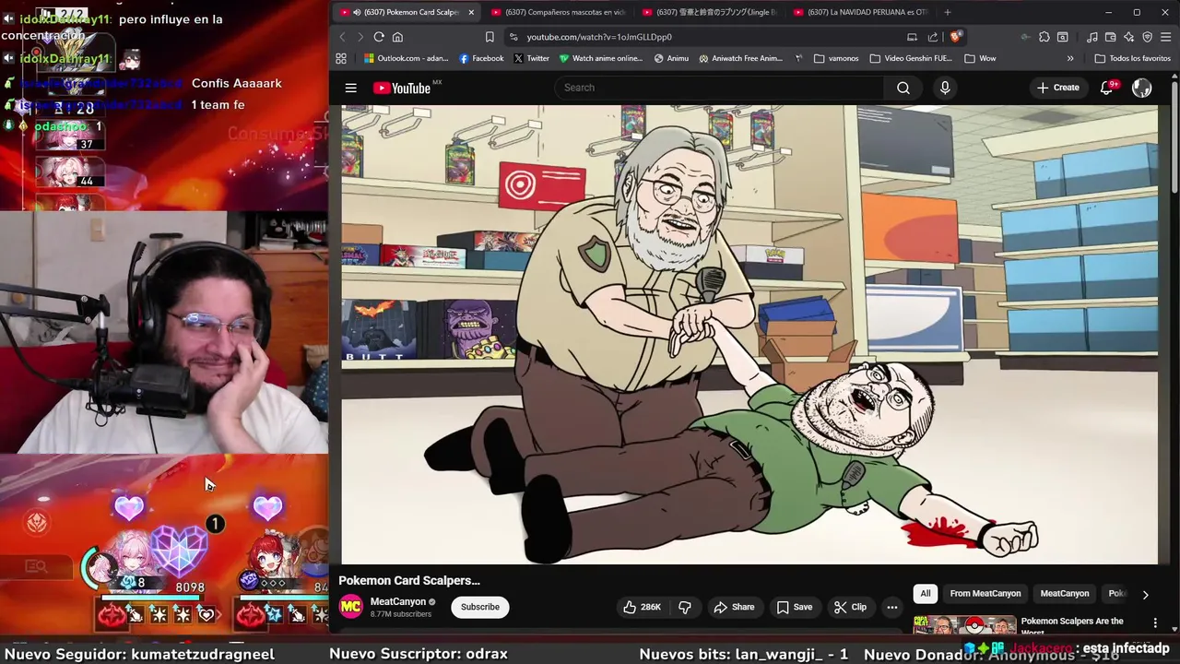Show more filter chips with right chevron
The width and height of the screenshot is (1180, 664).
point(1145,595)
